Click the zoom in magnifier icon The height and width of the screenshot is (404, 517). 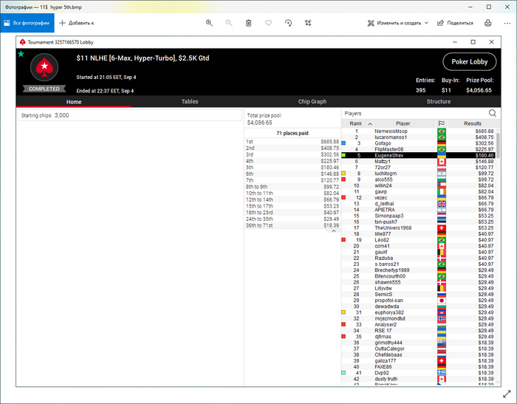coord(209,23)
